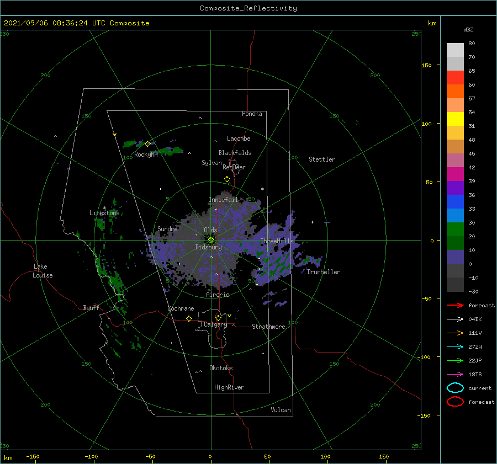This screenshot has width=497, height=464.
Task: Click the 39 dBZ magenta color swatch
Action: [x=455, y=174]
